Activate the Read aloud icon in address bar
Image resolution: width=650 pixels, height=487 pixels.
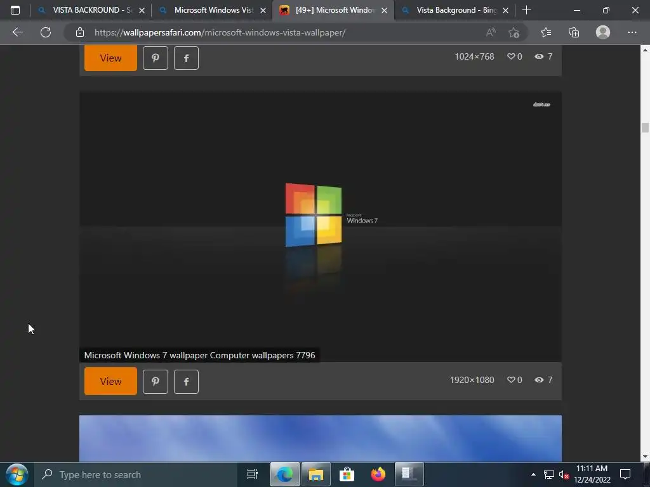[491, 32]
